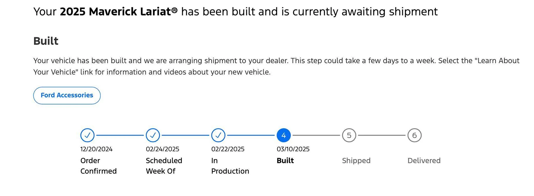The image size is (534, 196).
Task: Click the 12/20/2024 order date
Action: [96, 149]
